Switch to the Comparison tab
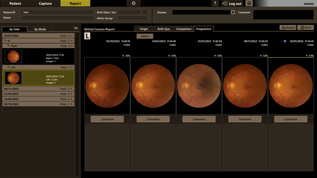Screen dimensions: 317x178 183,29
